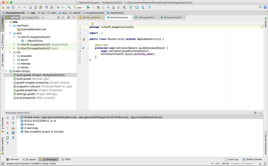Open project panel gear settings menu
This screenshot has width=268, height=166.
[69, 18]
